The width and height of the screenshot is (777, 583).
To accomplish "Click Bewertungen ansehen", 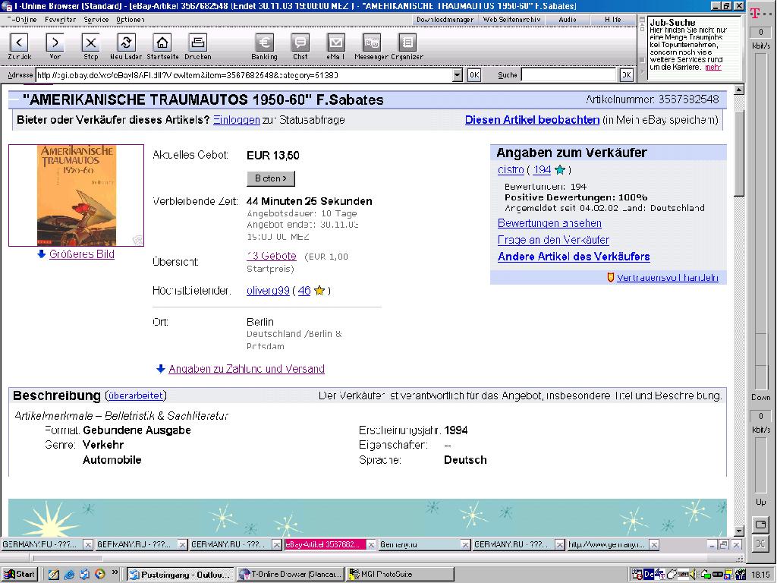I will tap(549, 223).
